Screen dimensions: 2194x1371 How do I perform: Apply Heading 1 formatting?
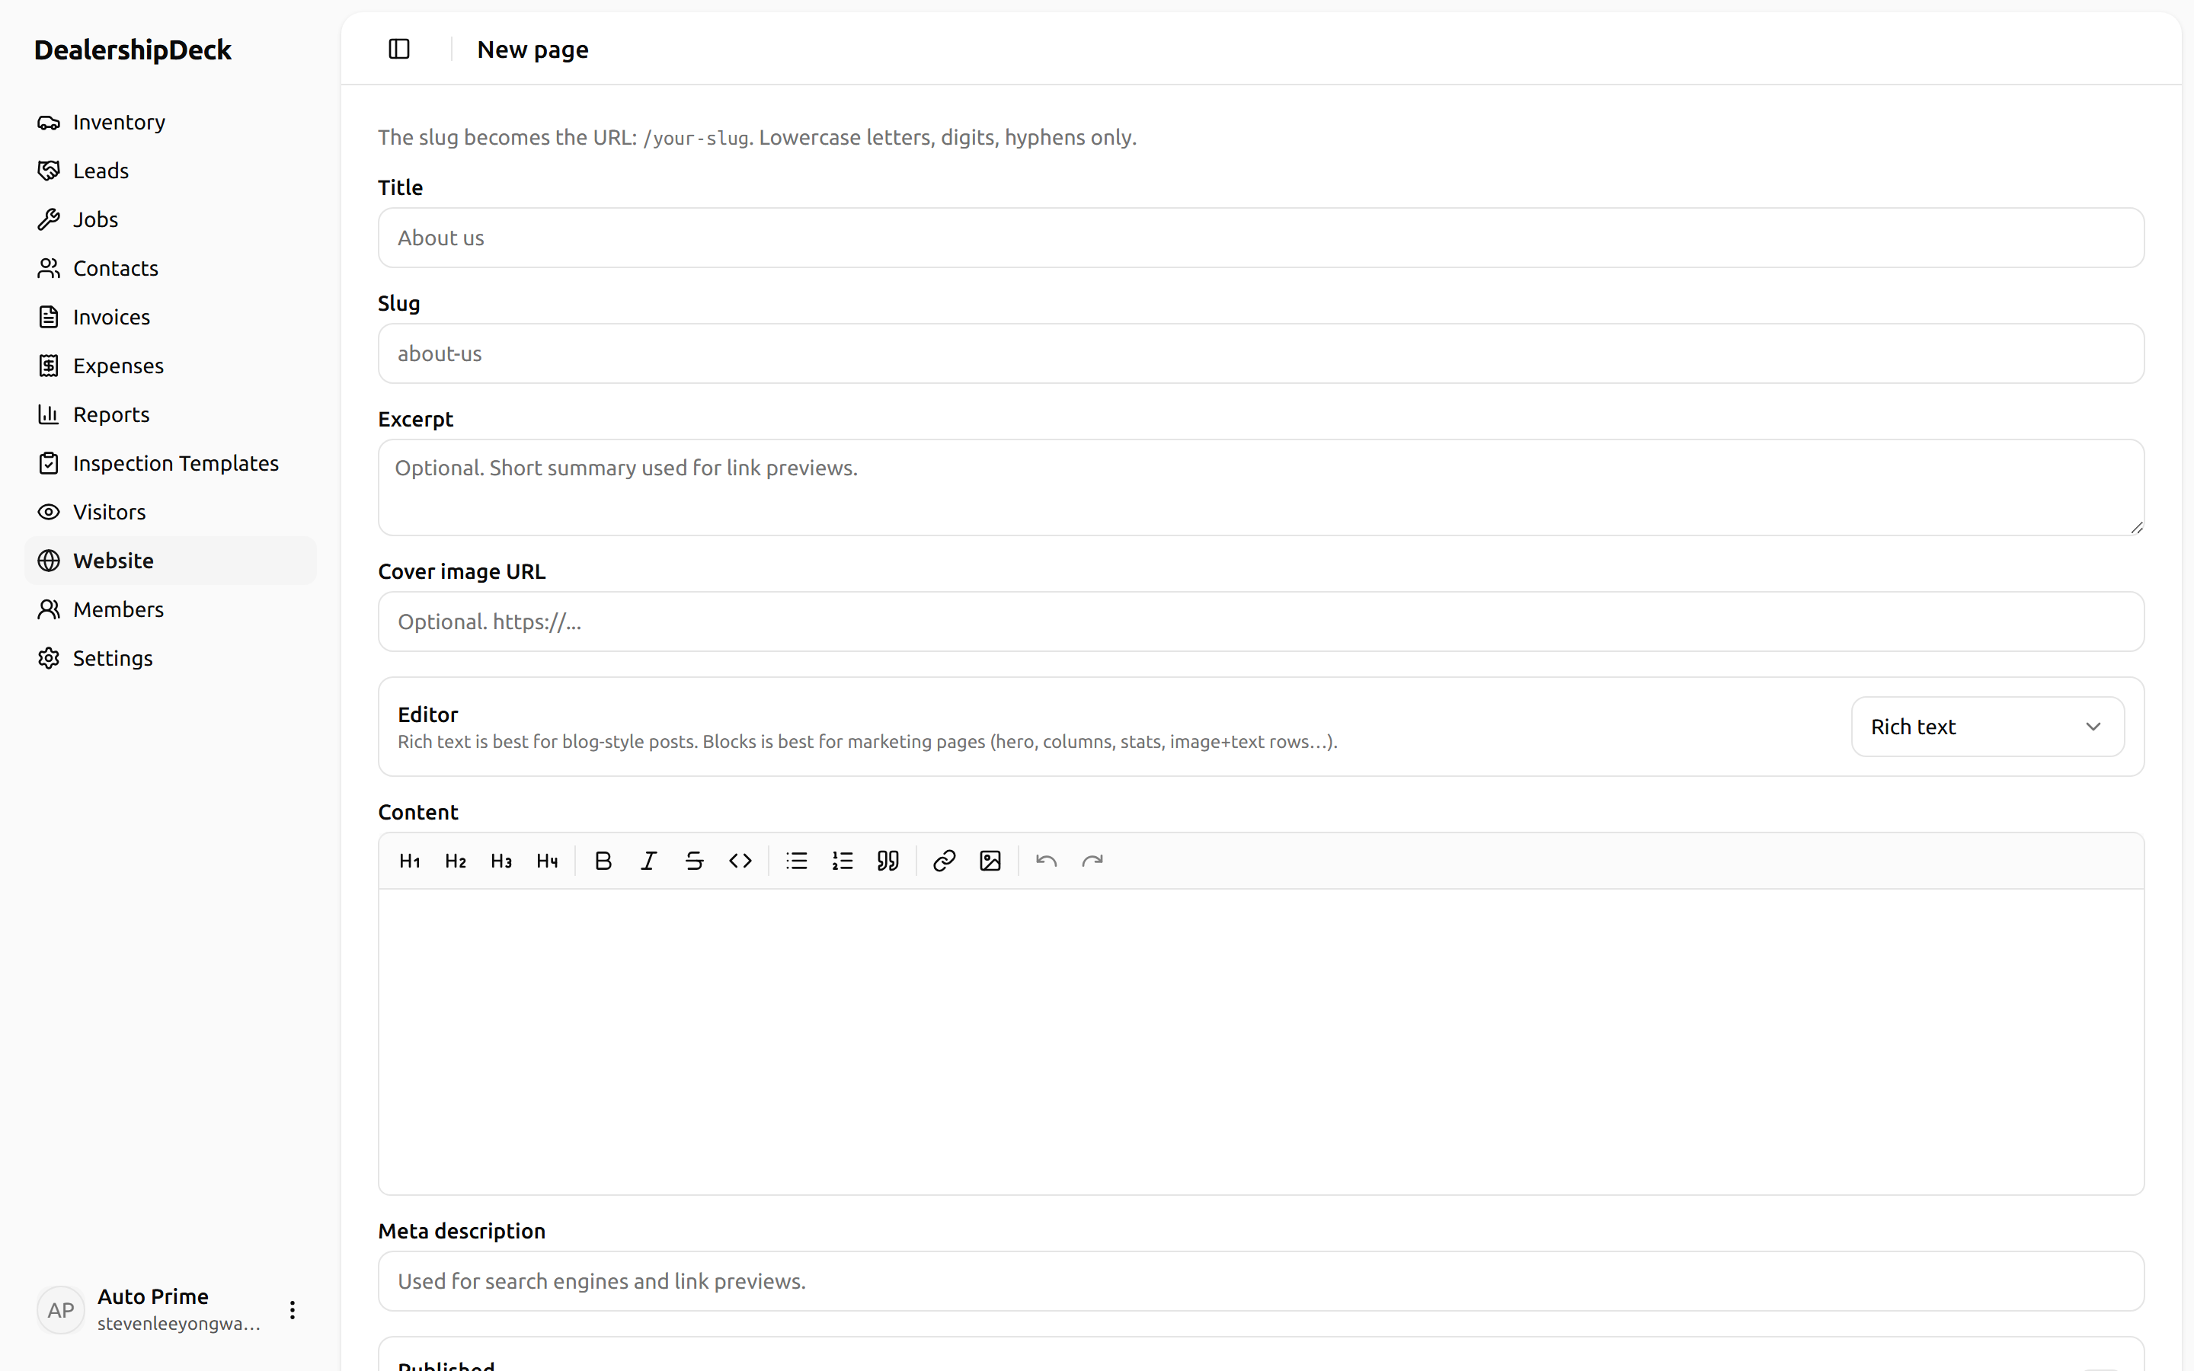click(410, 861)
